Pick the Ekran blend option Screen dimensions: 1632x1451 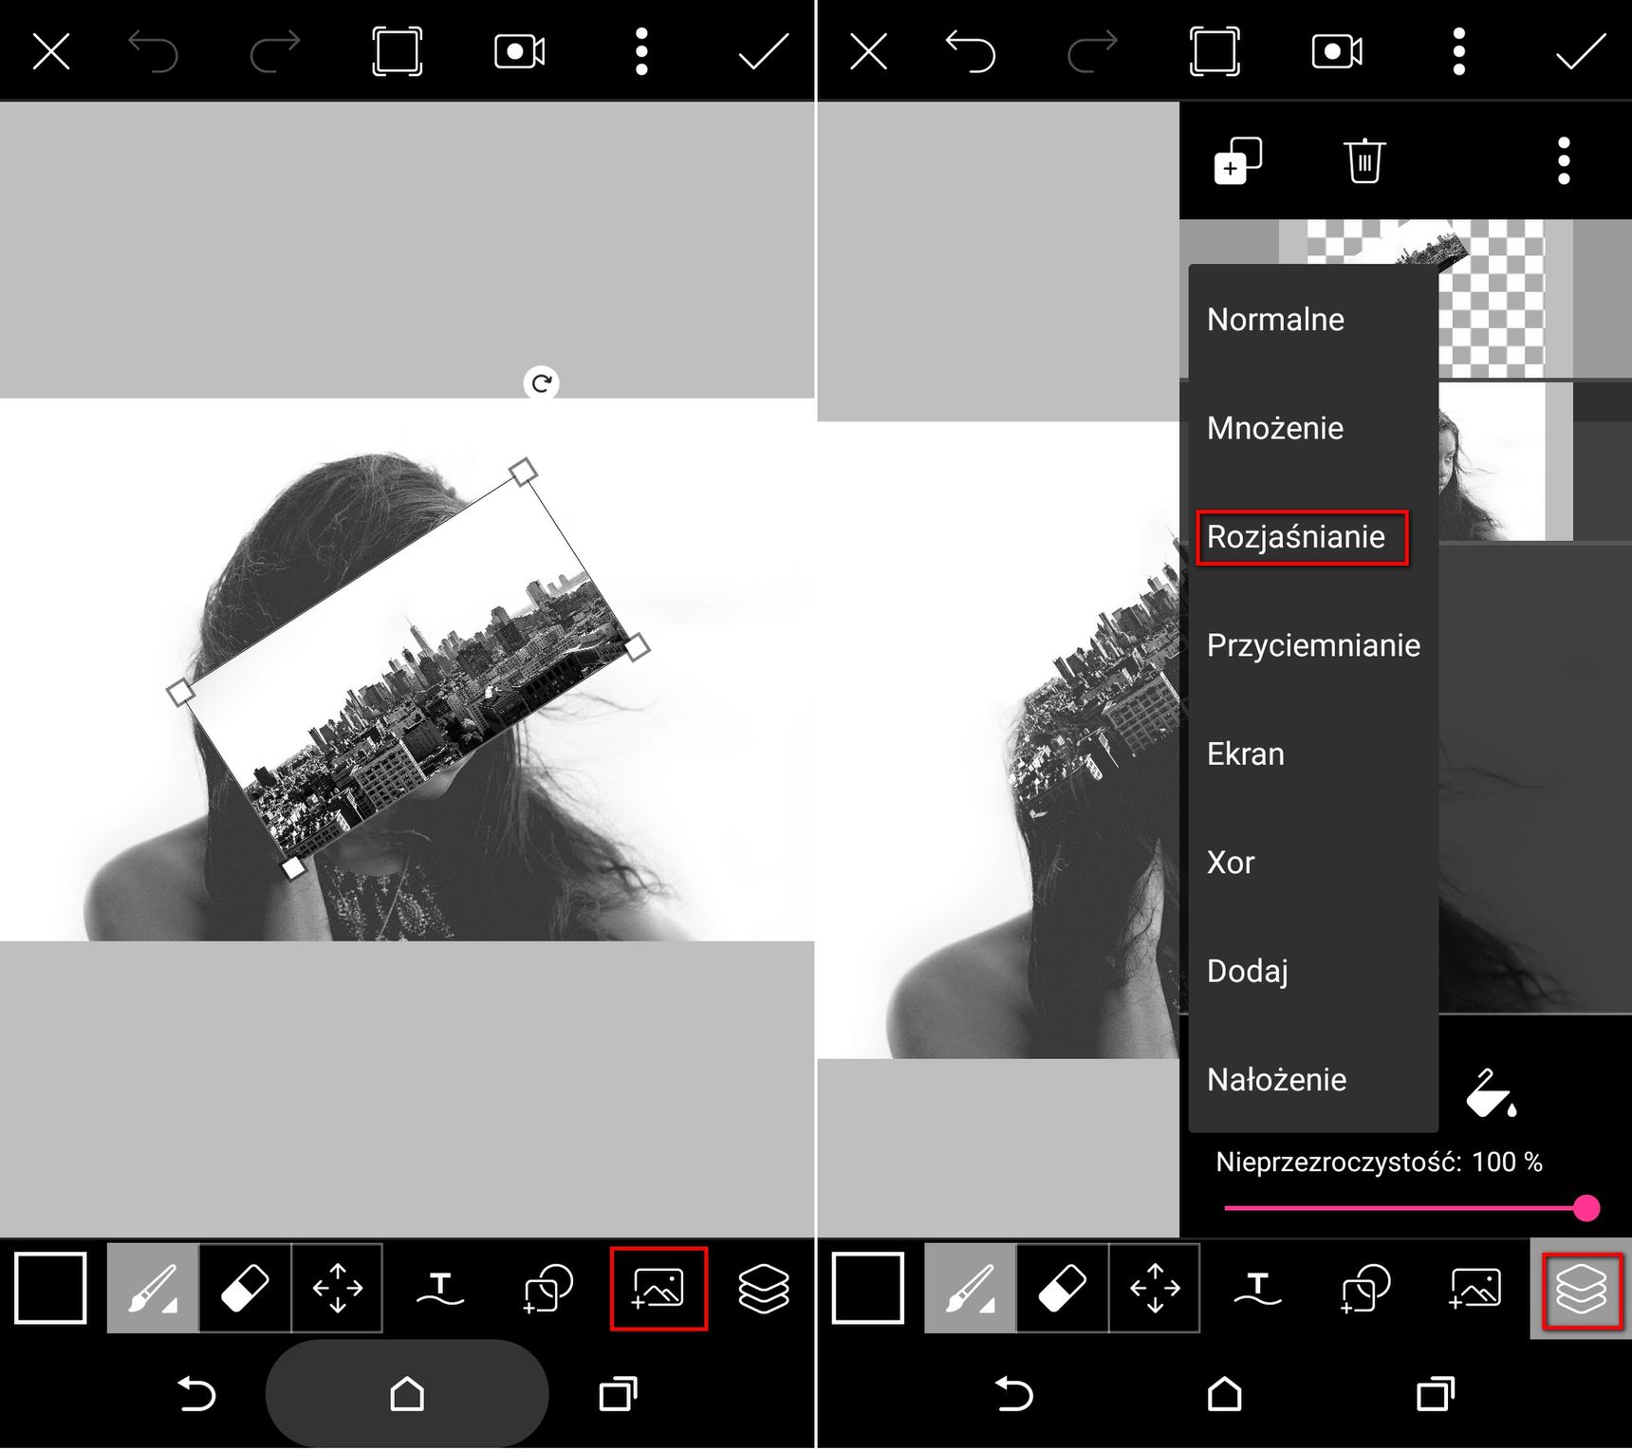1245,754
